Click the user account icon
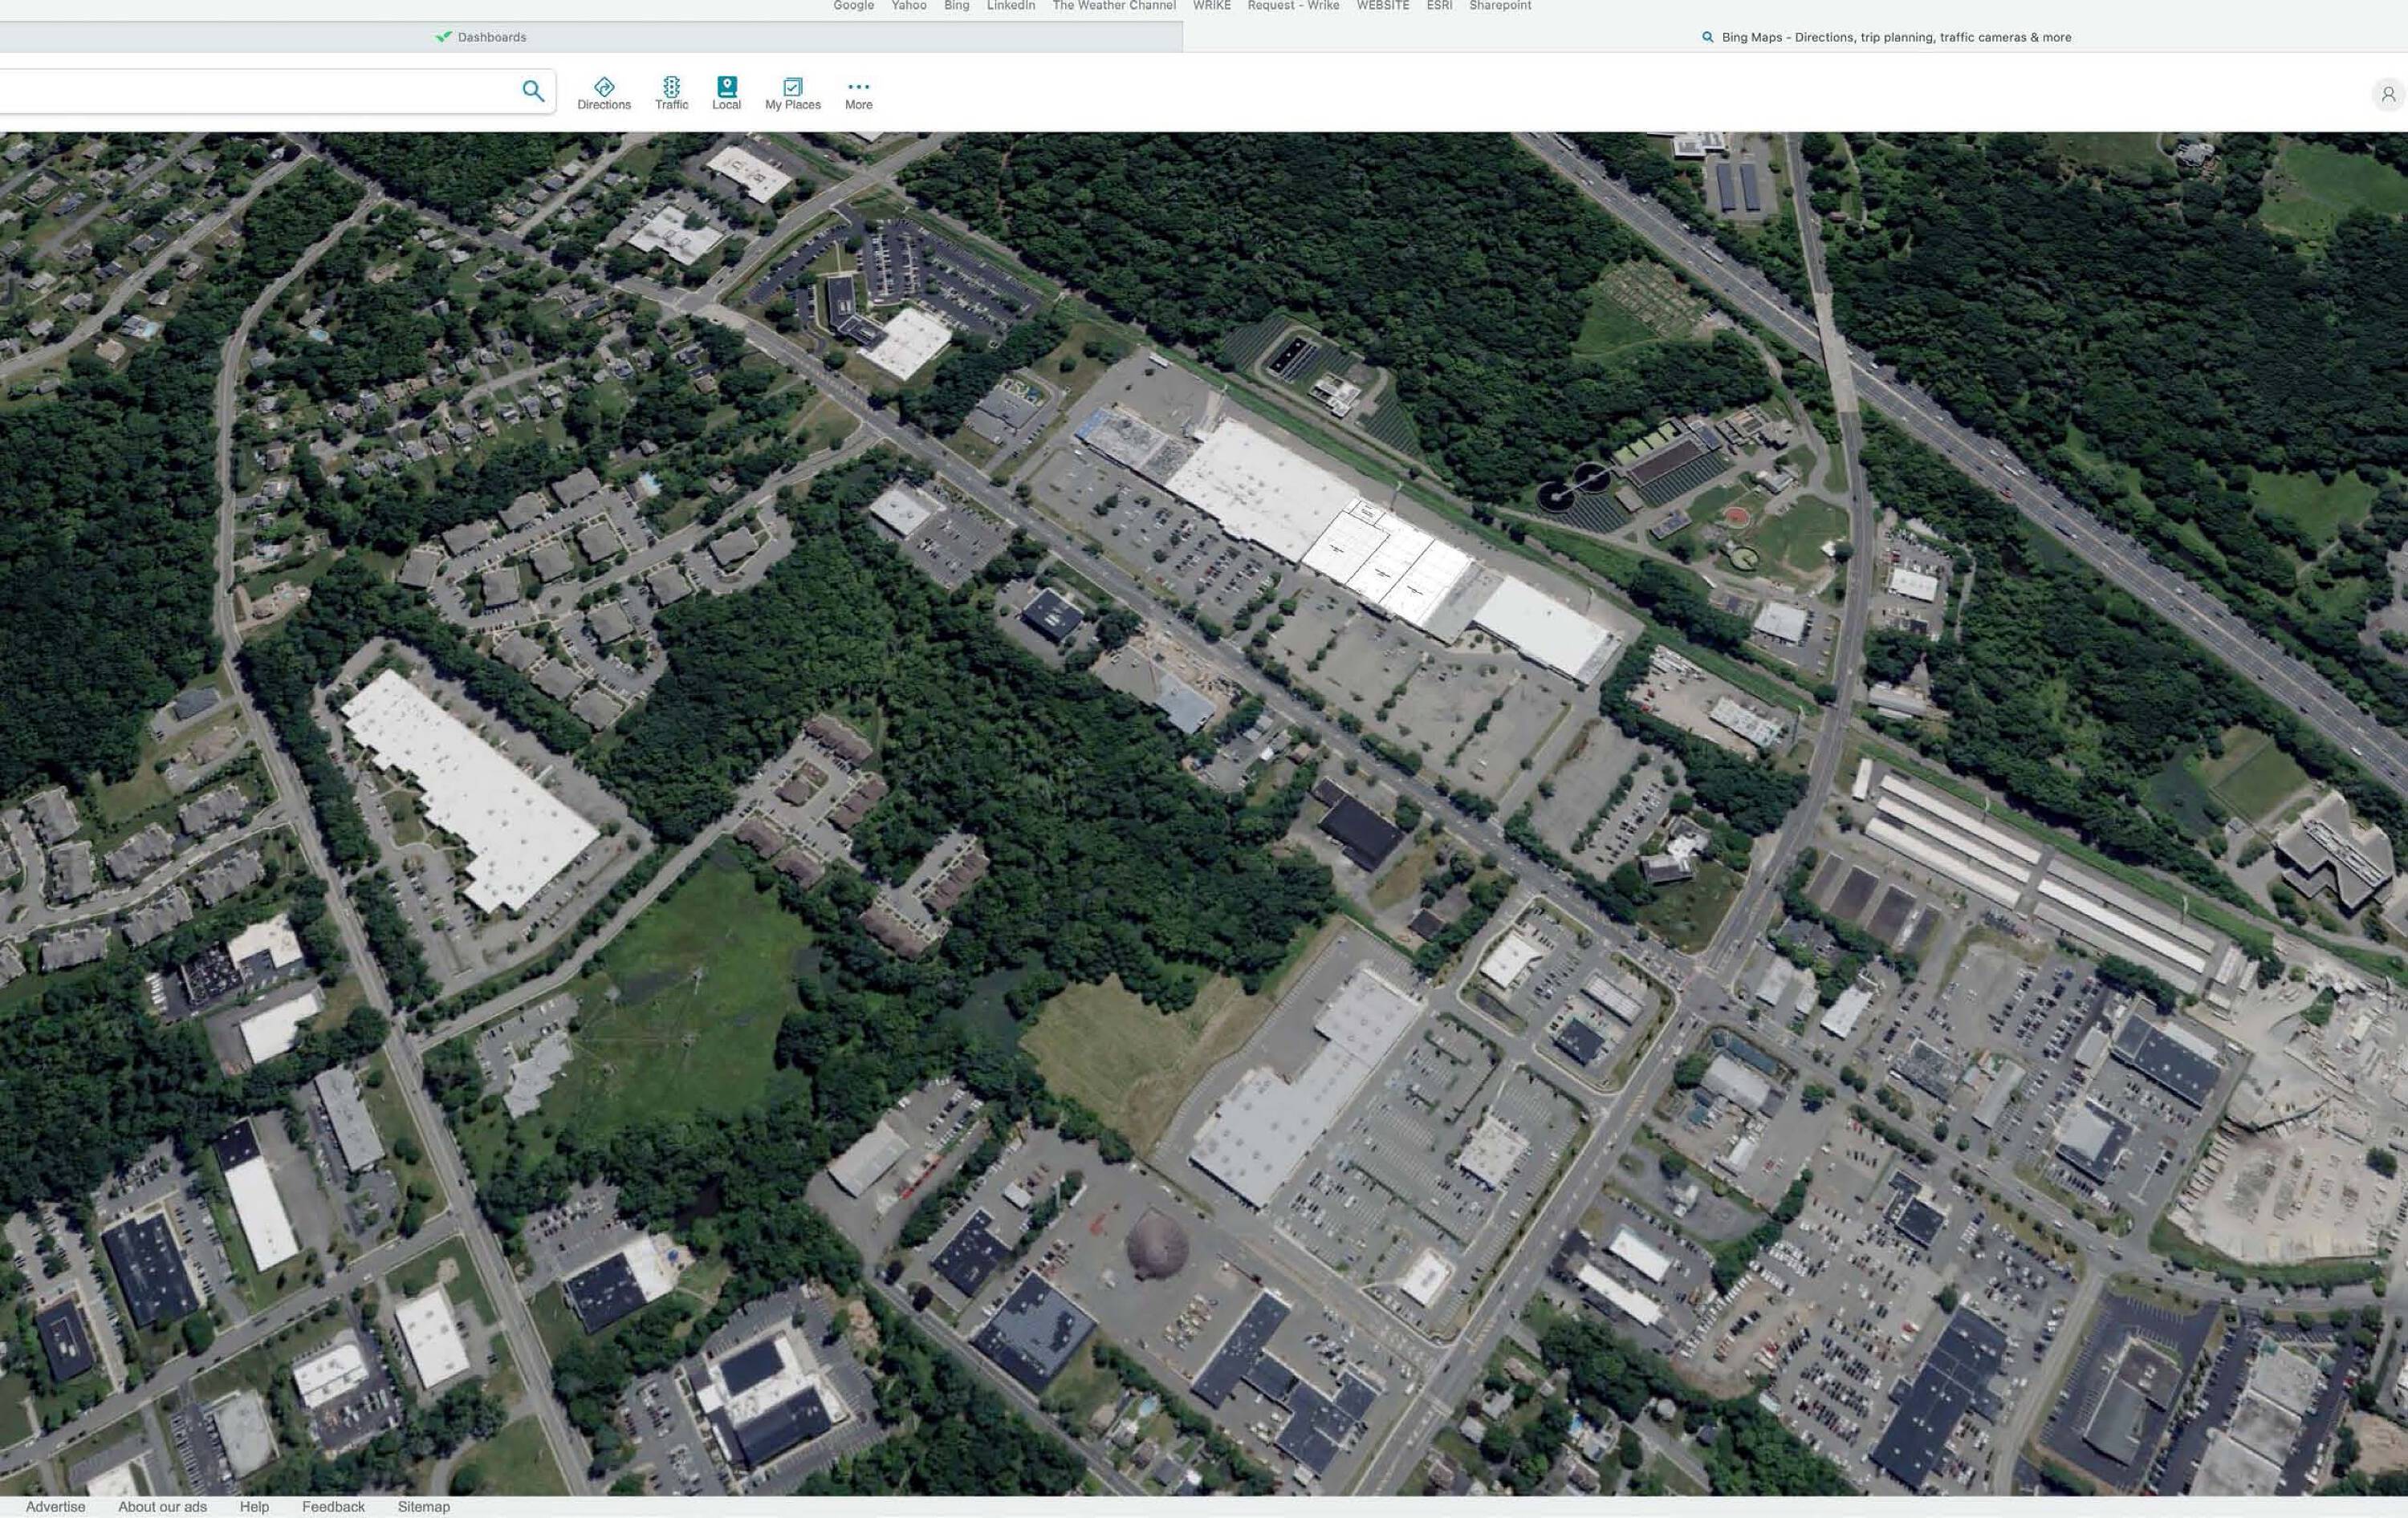This screenshot has height=1518, width=2408. tap(2388, 94)
